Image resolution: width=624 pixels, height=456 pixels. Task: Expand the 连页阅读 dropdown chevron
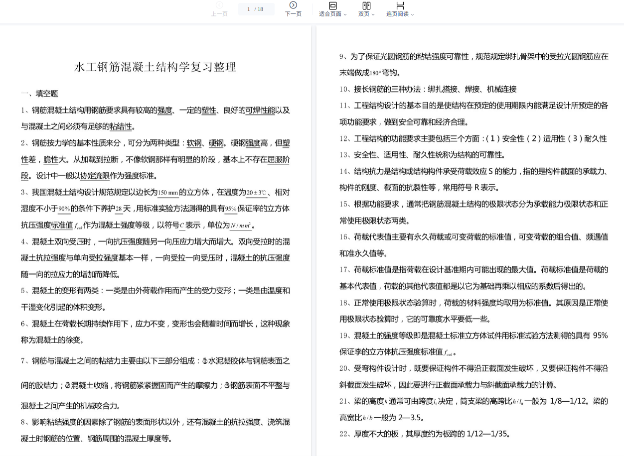(412, 14)
